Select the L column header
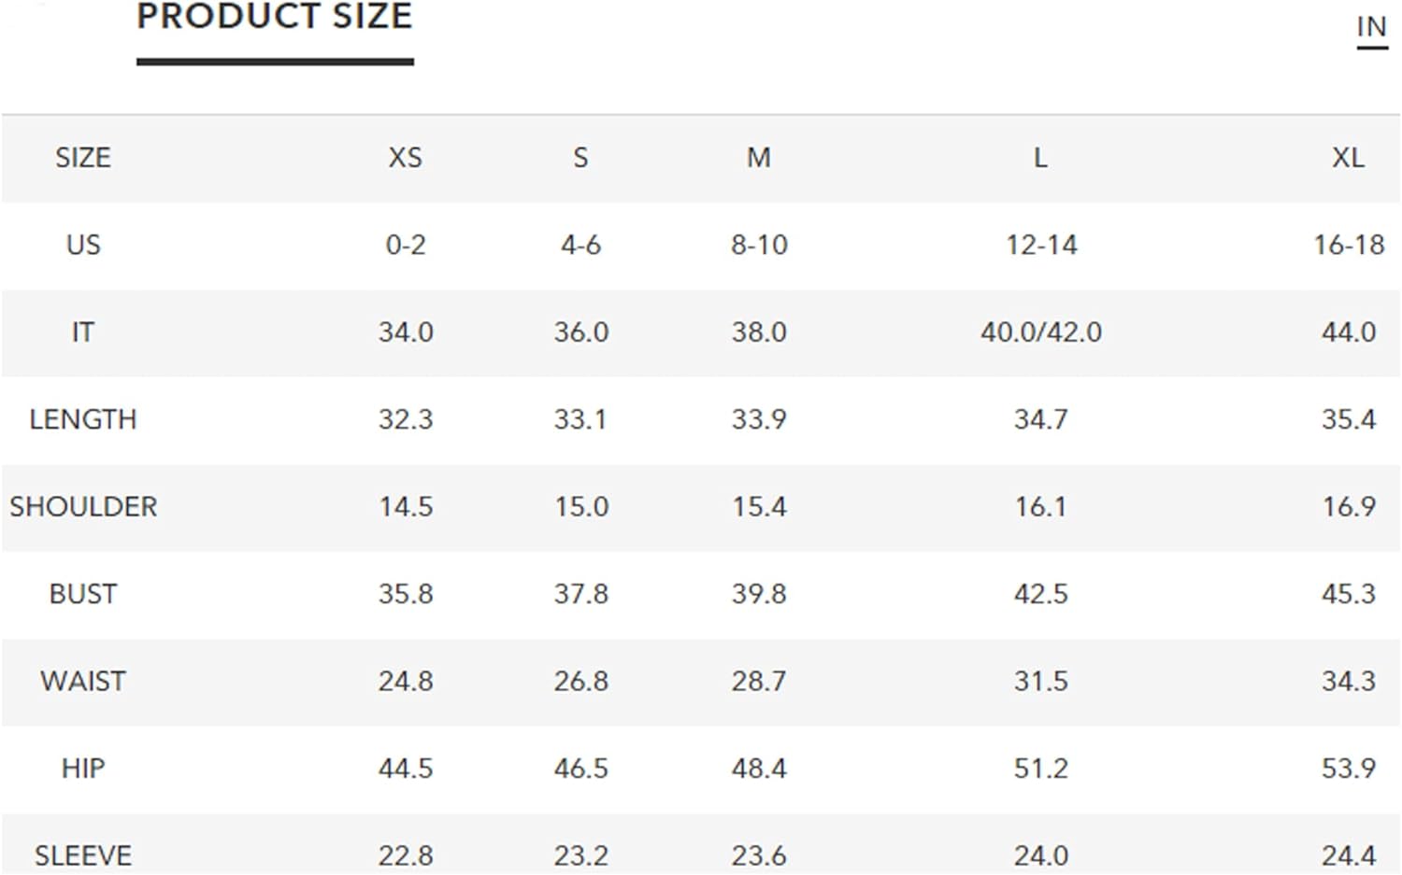 (x=1040, y=158)
